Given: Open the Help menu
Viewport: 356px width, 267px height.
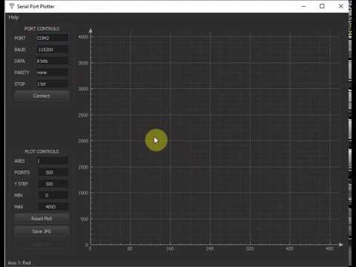Looking at the screenshot, I should point(13,17).
